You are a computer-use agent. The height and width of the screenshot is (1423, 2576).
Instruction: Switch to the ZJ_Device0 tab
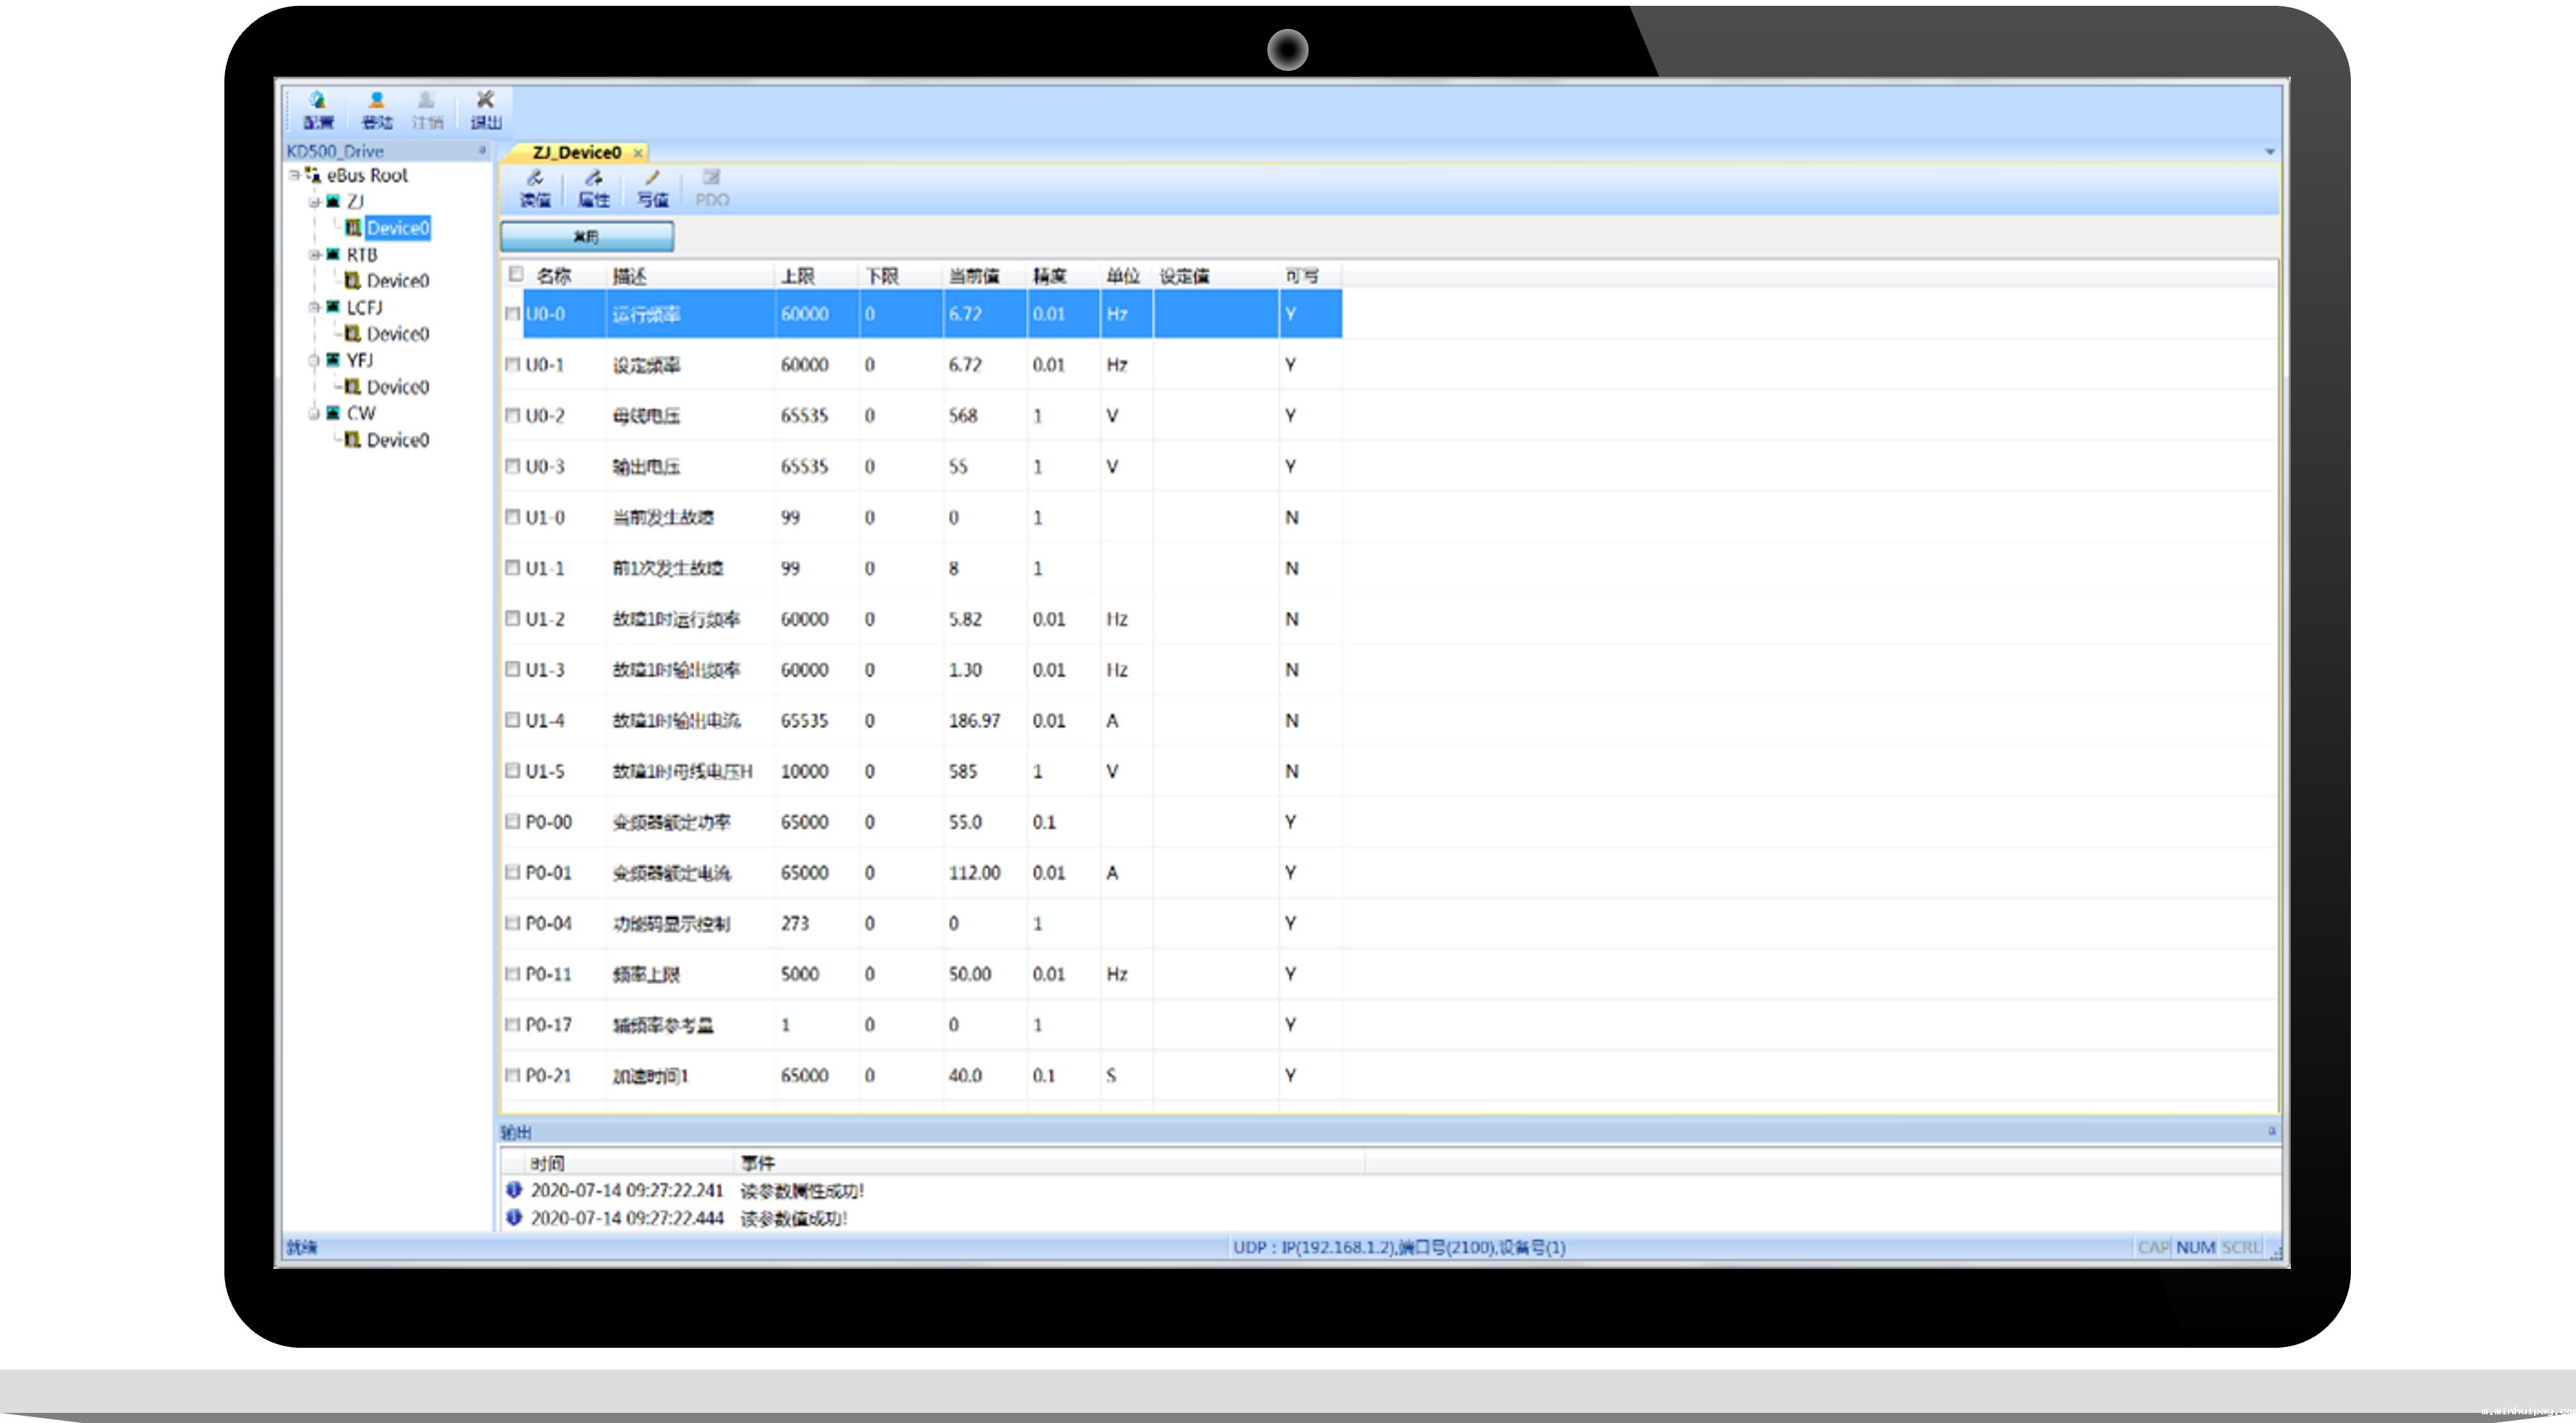576,153
